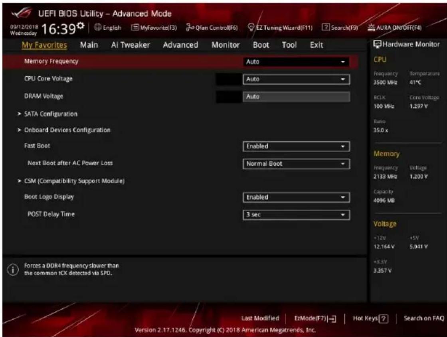
Task: Click the AURA lighting icon
Action: click(371, 28)
